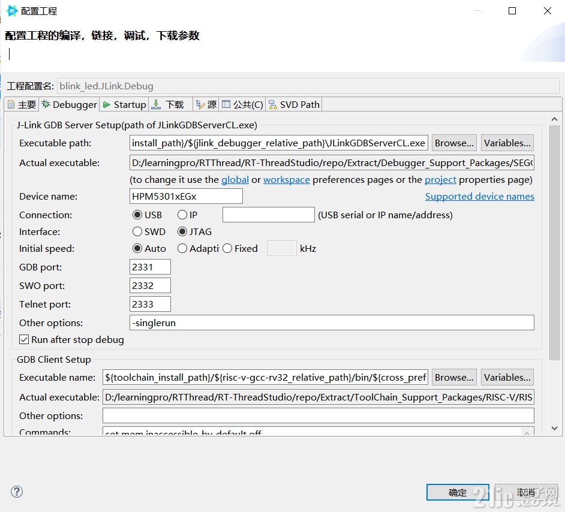Screen dimensions: 565x512
Task: Click the J-Link Executable path field
Action: pyautogui.click(x=278, y=143)
